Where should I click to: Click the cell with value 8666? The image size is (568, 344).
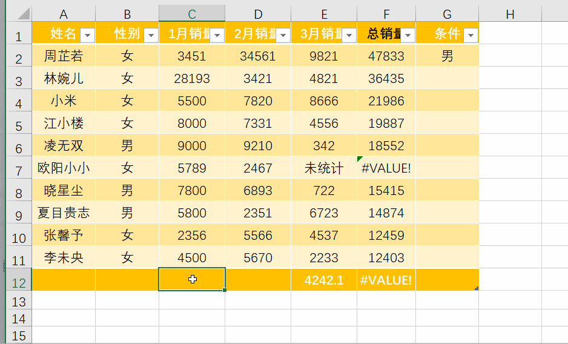pos(324,101)
